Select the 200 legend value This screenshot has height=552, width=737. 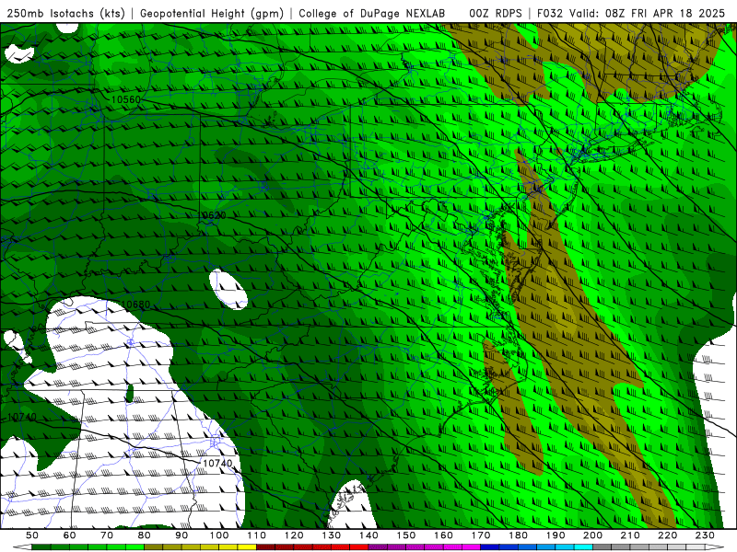pos(592,535)
